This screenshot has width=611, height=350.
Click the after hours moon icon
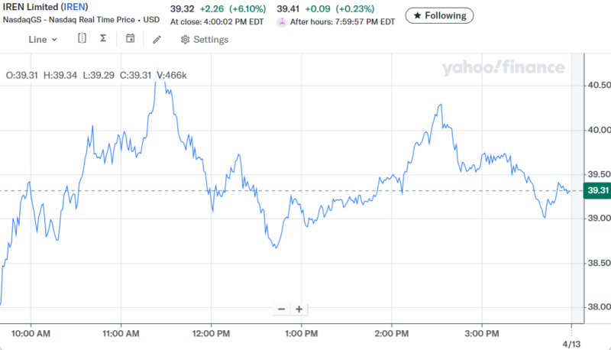[282, 21]
